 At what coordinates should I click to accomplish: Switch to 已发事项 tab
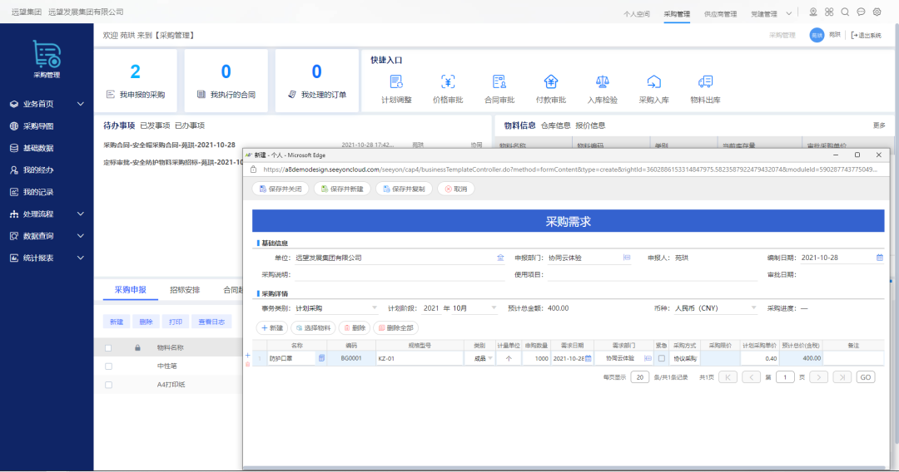coord(155,125)
